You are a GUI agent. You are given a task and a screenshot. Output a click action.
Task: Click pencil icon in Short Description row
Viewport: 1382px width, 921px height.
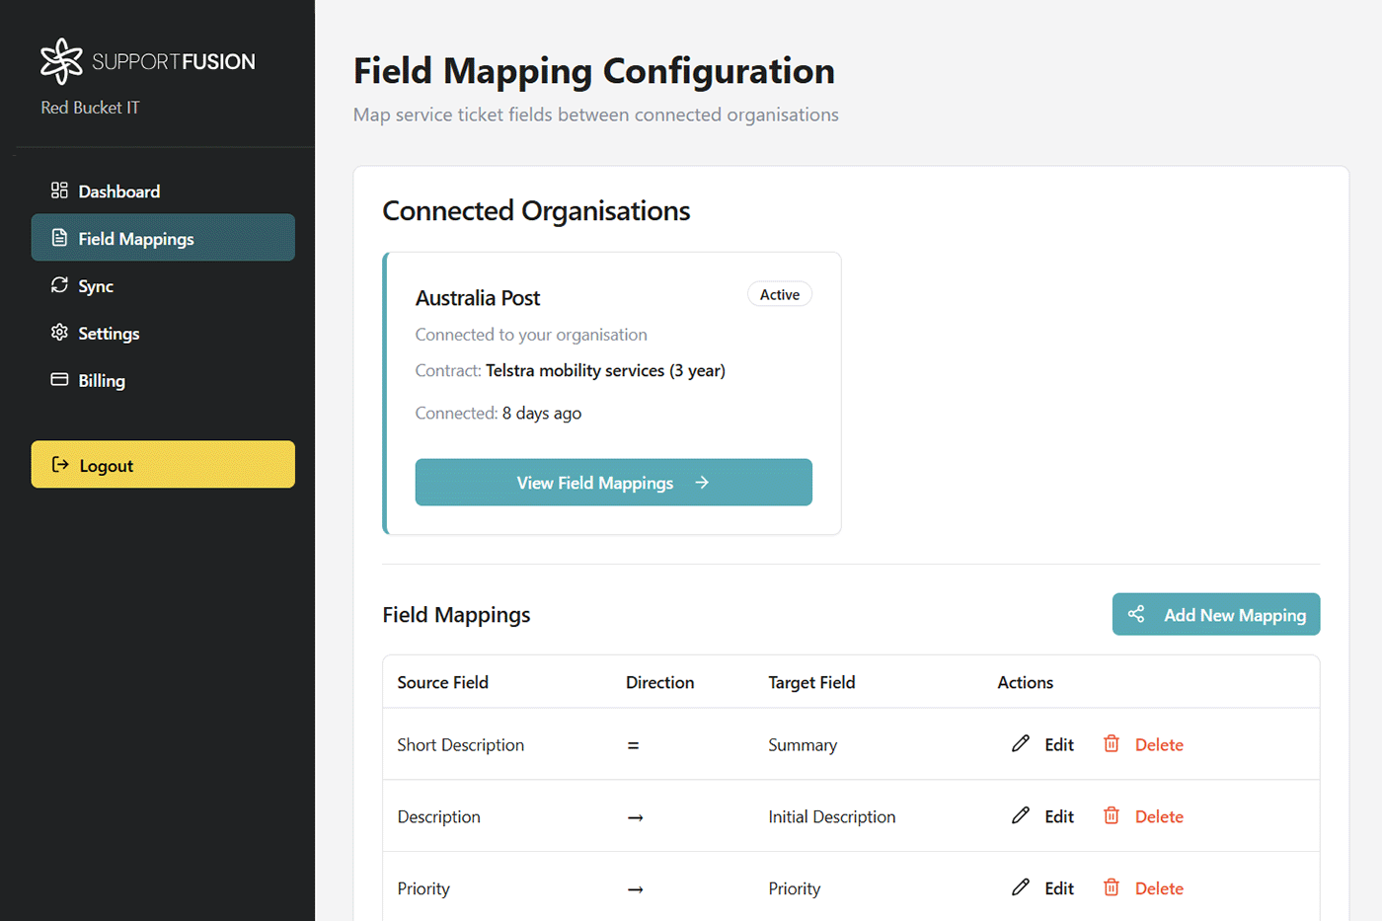[1021, 744]
